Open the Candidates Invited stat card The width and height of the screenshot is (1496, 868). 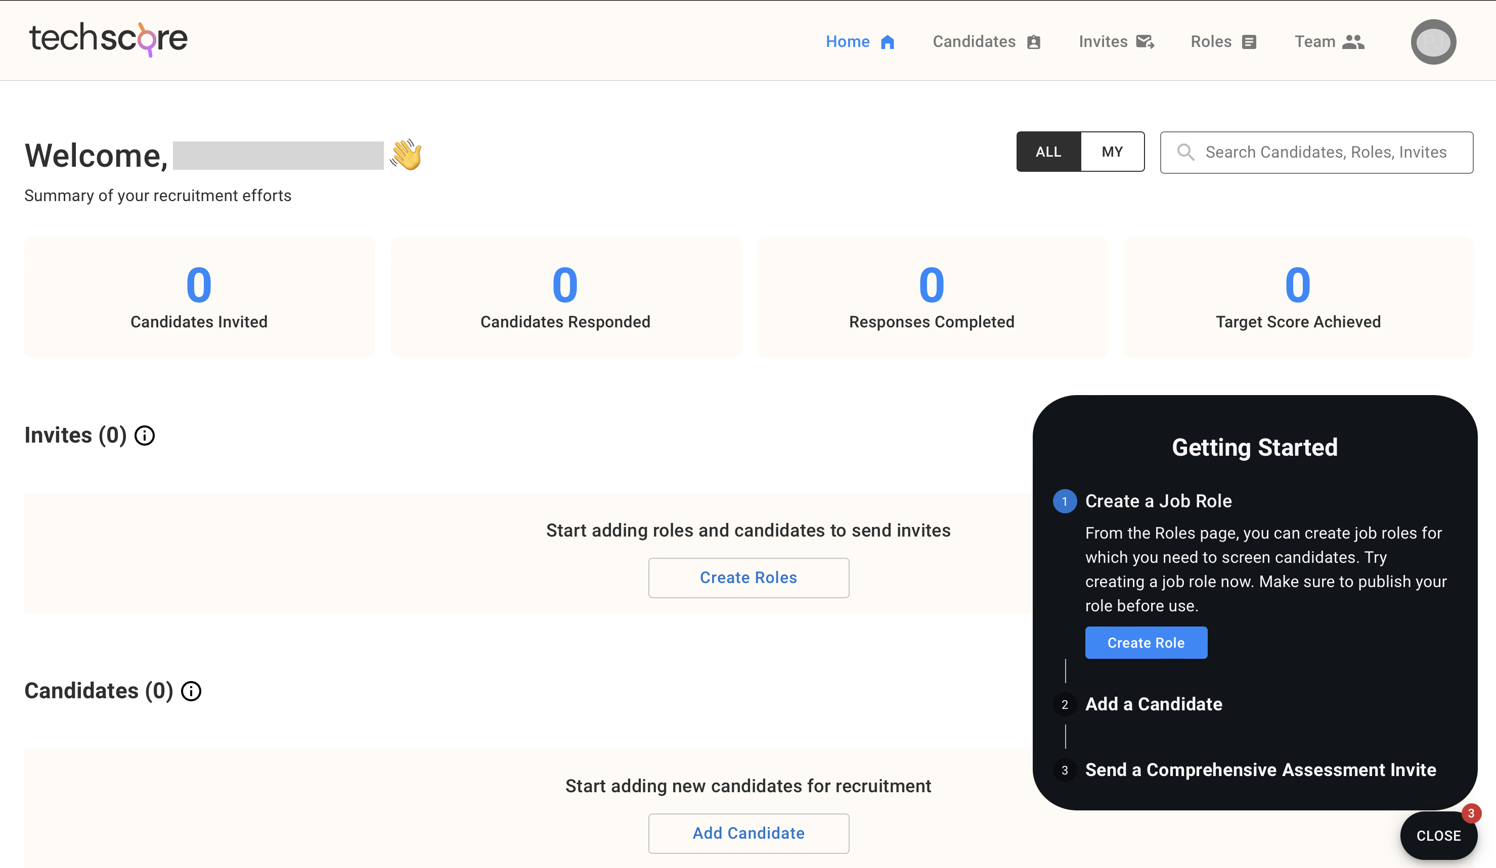coord(199,297)
